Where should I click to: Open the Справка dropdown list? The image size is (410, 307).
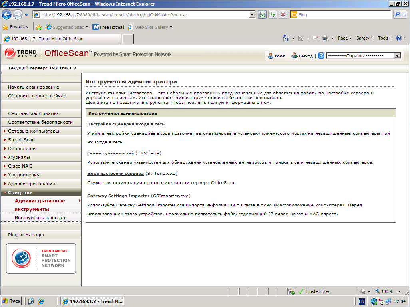pyautogui.click(x=364, y=55)
